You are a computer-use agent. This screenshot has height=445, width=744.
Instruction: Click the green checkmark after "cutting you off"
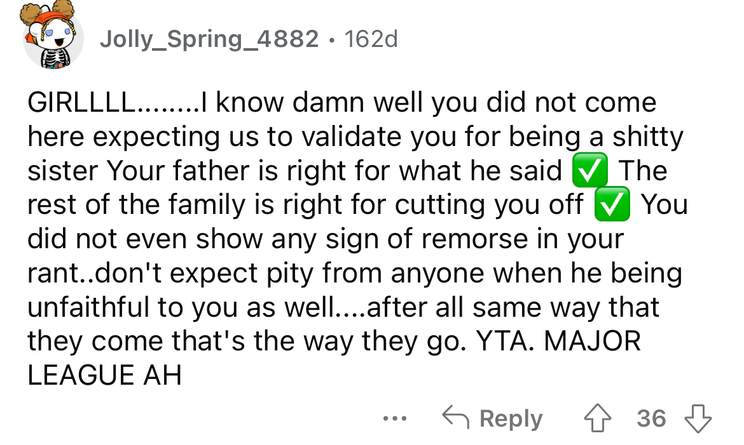click(612, 205)
